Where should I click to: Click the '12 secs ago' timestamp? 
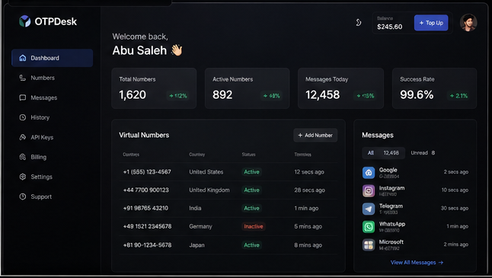click(x=309, y=172)
